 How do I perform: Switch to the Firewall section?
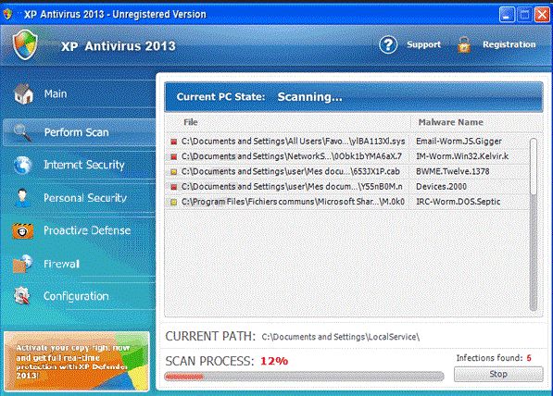[x=61, y=264]
